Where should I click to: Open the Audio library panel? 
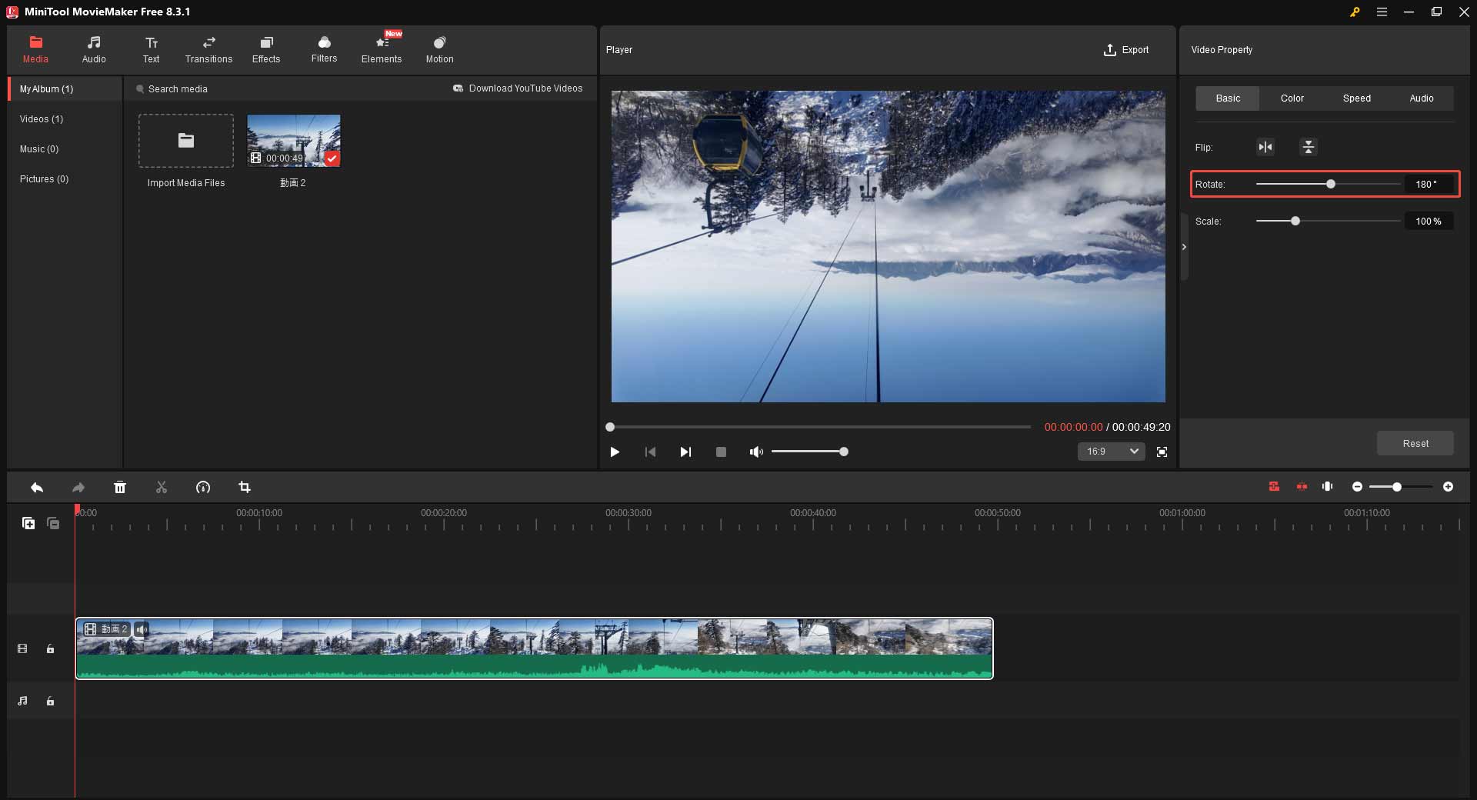click(94, 49)
